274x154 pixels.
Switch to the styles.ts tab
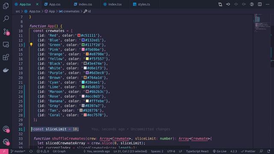click(x=144, y=4)
